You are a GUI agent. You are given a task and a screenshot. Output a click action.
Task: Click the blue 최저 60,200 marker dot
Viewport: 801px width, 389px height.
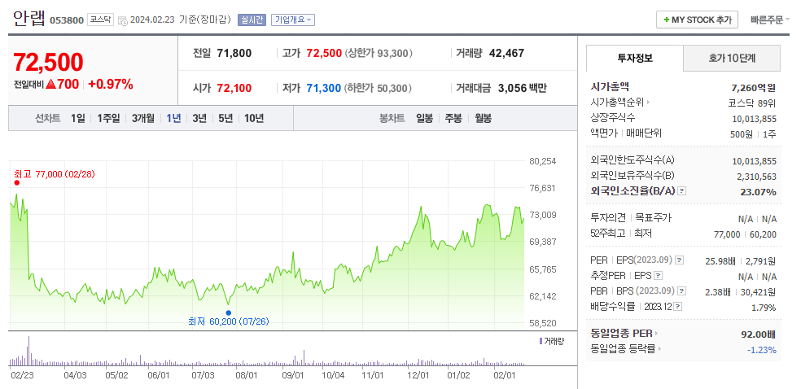(x=229, y=313)
